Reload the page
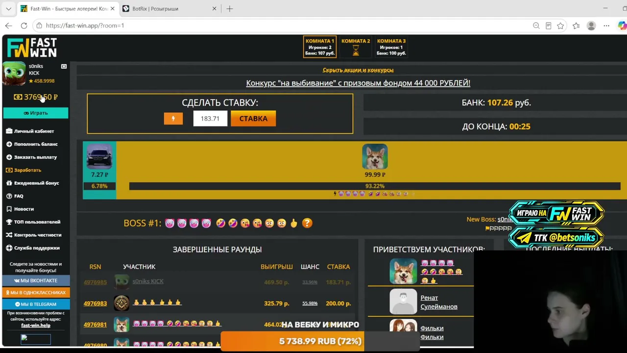 click(24, 25)
